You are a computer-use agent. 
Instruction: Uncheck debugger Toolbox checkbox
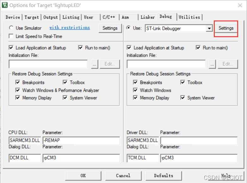coord(183,82)
